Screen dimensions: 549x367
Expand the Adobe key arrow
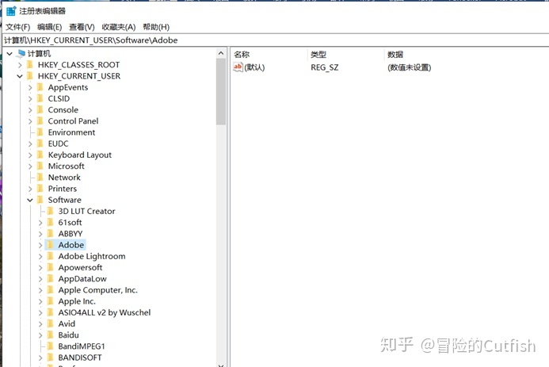(40, 245)
